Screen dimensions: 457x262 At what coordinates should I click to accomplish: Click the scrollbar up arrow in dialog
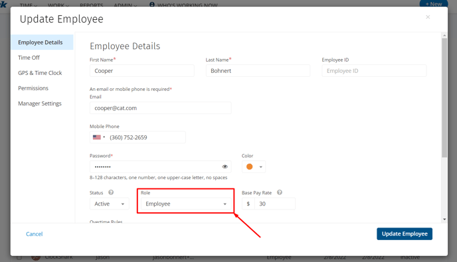pyautogui.click(x=444, y=35)
